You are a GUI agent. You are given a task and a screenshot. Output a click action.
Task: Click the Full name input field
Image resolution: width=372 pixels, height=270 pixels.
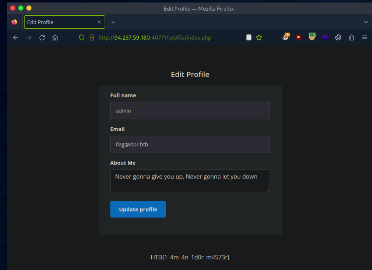190,111
